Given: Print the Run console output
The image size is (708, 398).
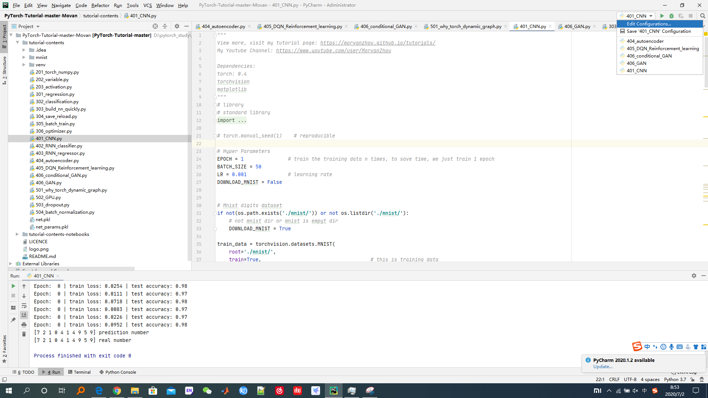Looking at the screenshot, I should [x=24, y=325].
